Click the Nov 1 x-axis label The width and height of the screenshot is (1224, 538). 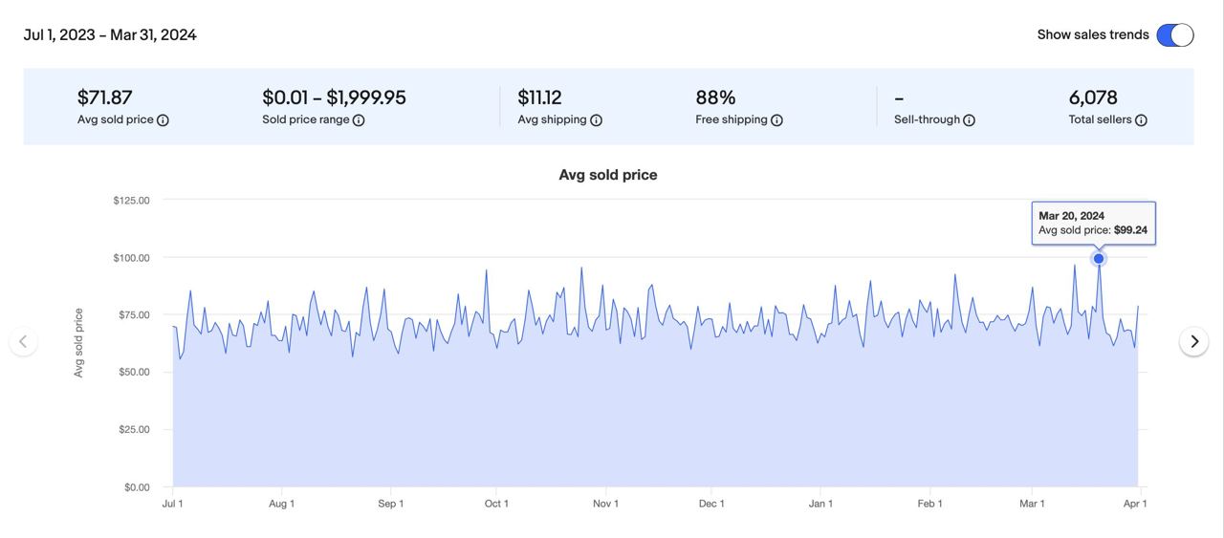605,504
